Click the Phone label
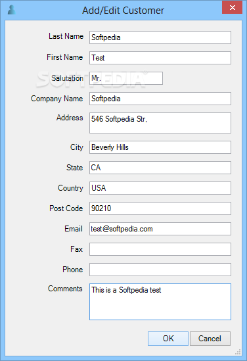This screenshot has width=247, height=361. point(73,270)
